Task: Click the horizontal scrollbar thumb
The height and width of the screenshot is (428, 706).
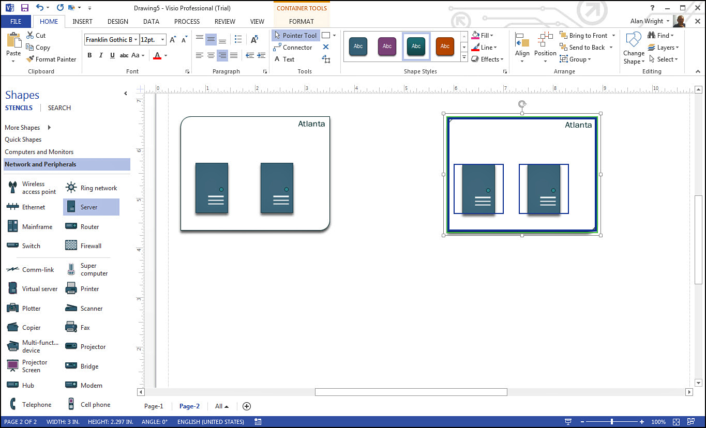Action: point(411,392)
